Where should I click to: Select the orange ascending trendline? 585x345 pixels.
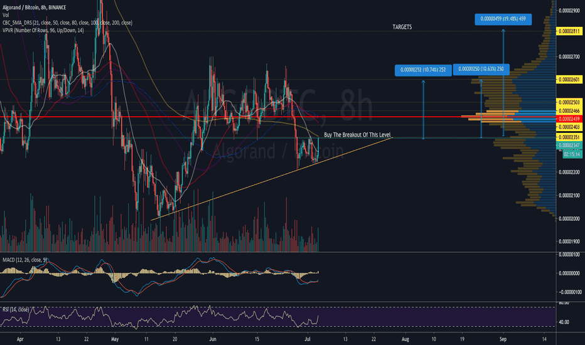272,179
